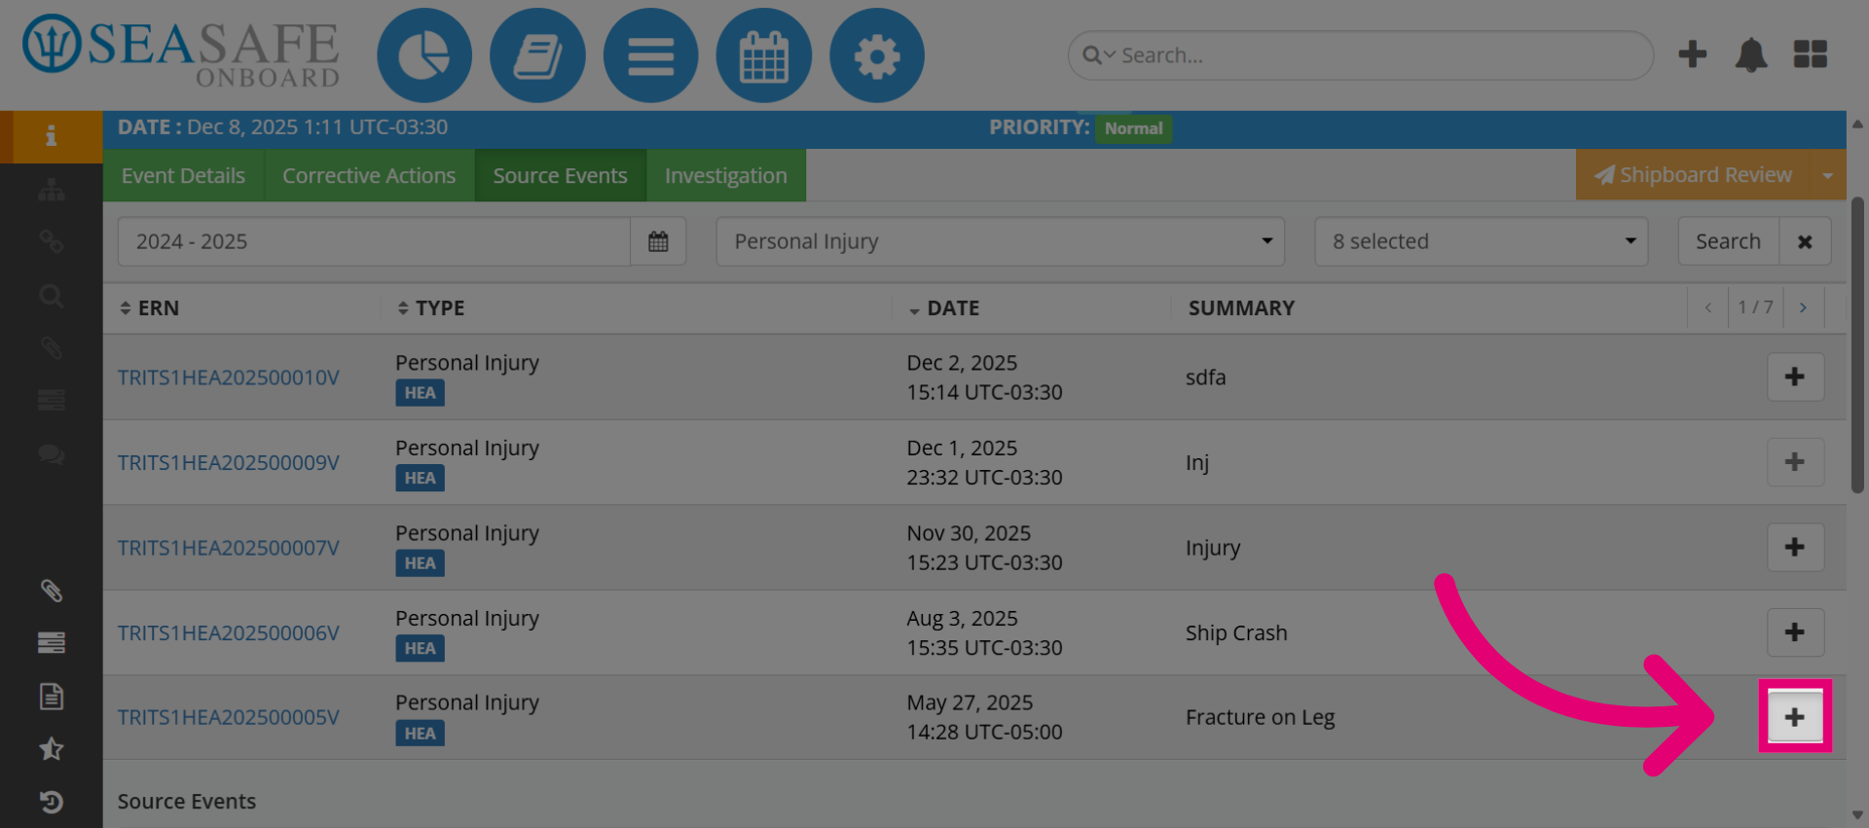This screenshot has width=1869, height=828.
Task: Open event TRITS1HEA202500009V link
Action: [x=229, y=462]
